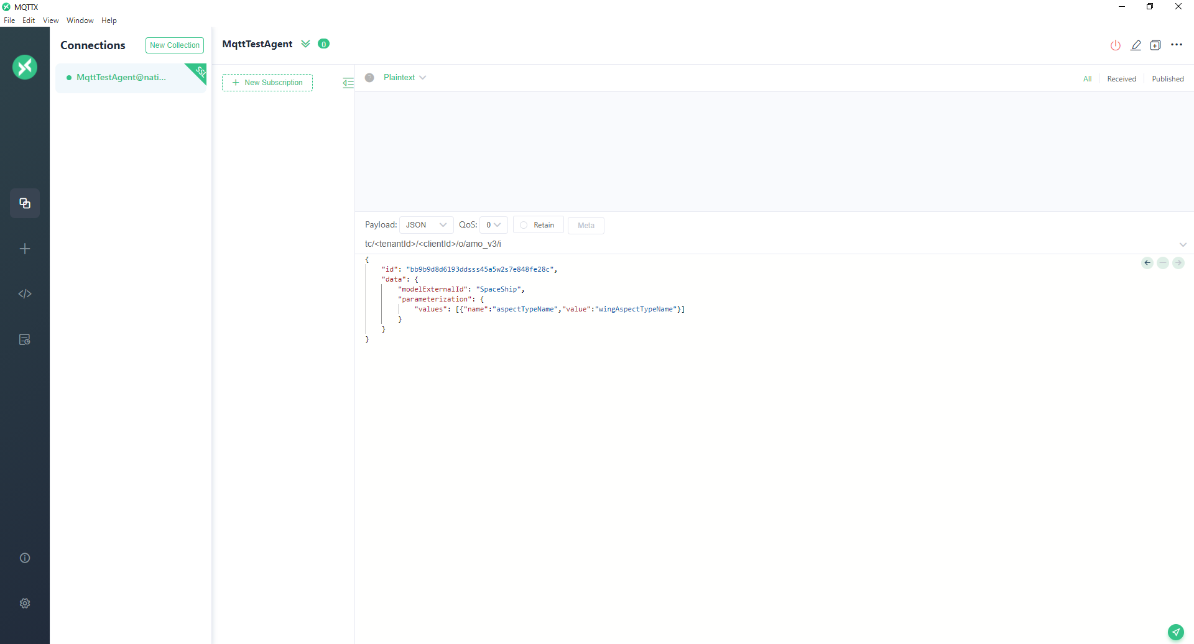
Task: Click the Meta button
Action: 586,225
